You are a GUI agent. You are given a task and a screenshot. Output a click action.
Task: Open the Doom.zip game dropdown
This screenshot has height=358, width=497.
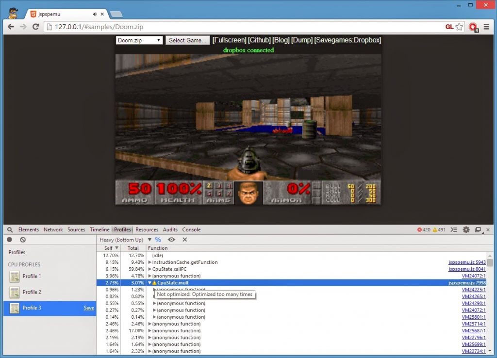[x=139, y=40]
